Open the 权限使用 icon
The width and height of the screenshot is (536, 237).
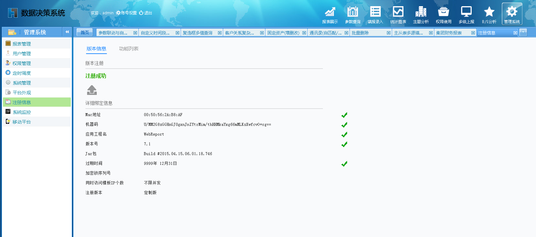[x=444, y=15]
